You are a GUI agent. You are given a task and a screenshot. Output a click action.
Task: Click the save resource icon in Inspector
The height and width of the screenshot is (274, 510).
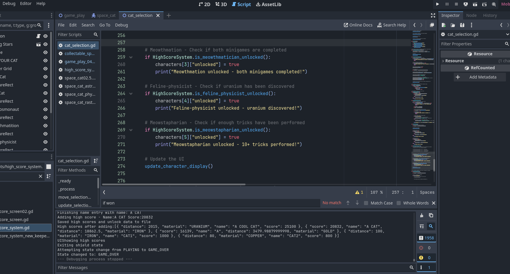[x=462, y=25]
